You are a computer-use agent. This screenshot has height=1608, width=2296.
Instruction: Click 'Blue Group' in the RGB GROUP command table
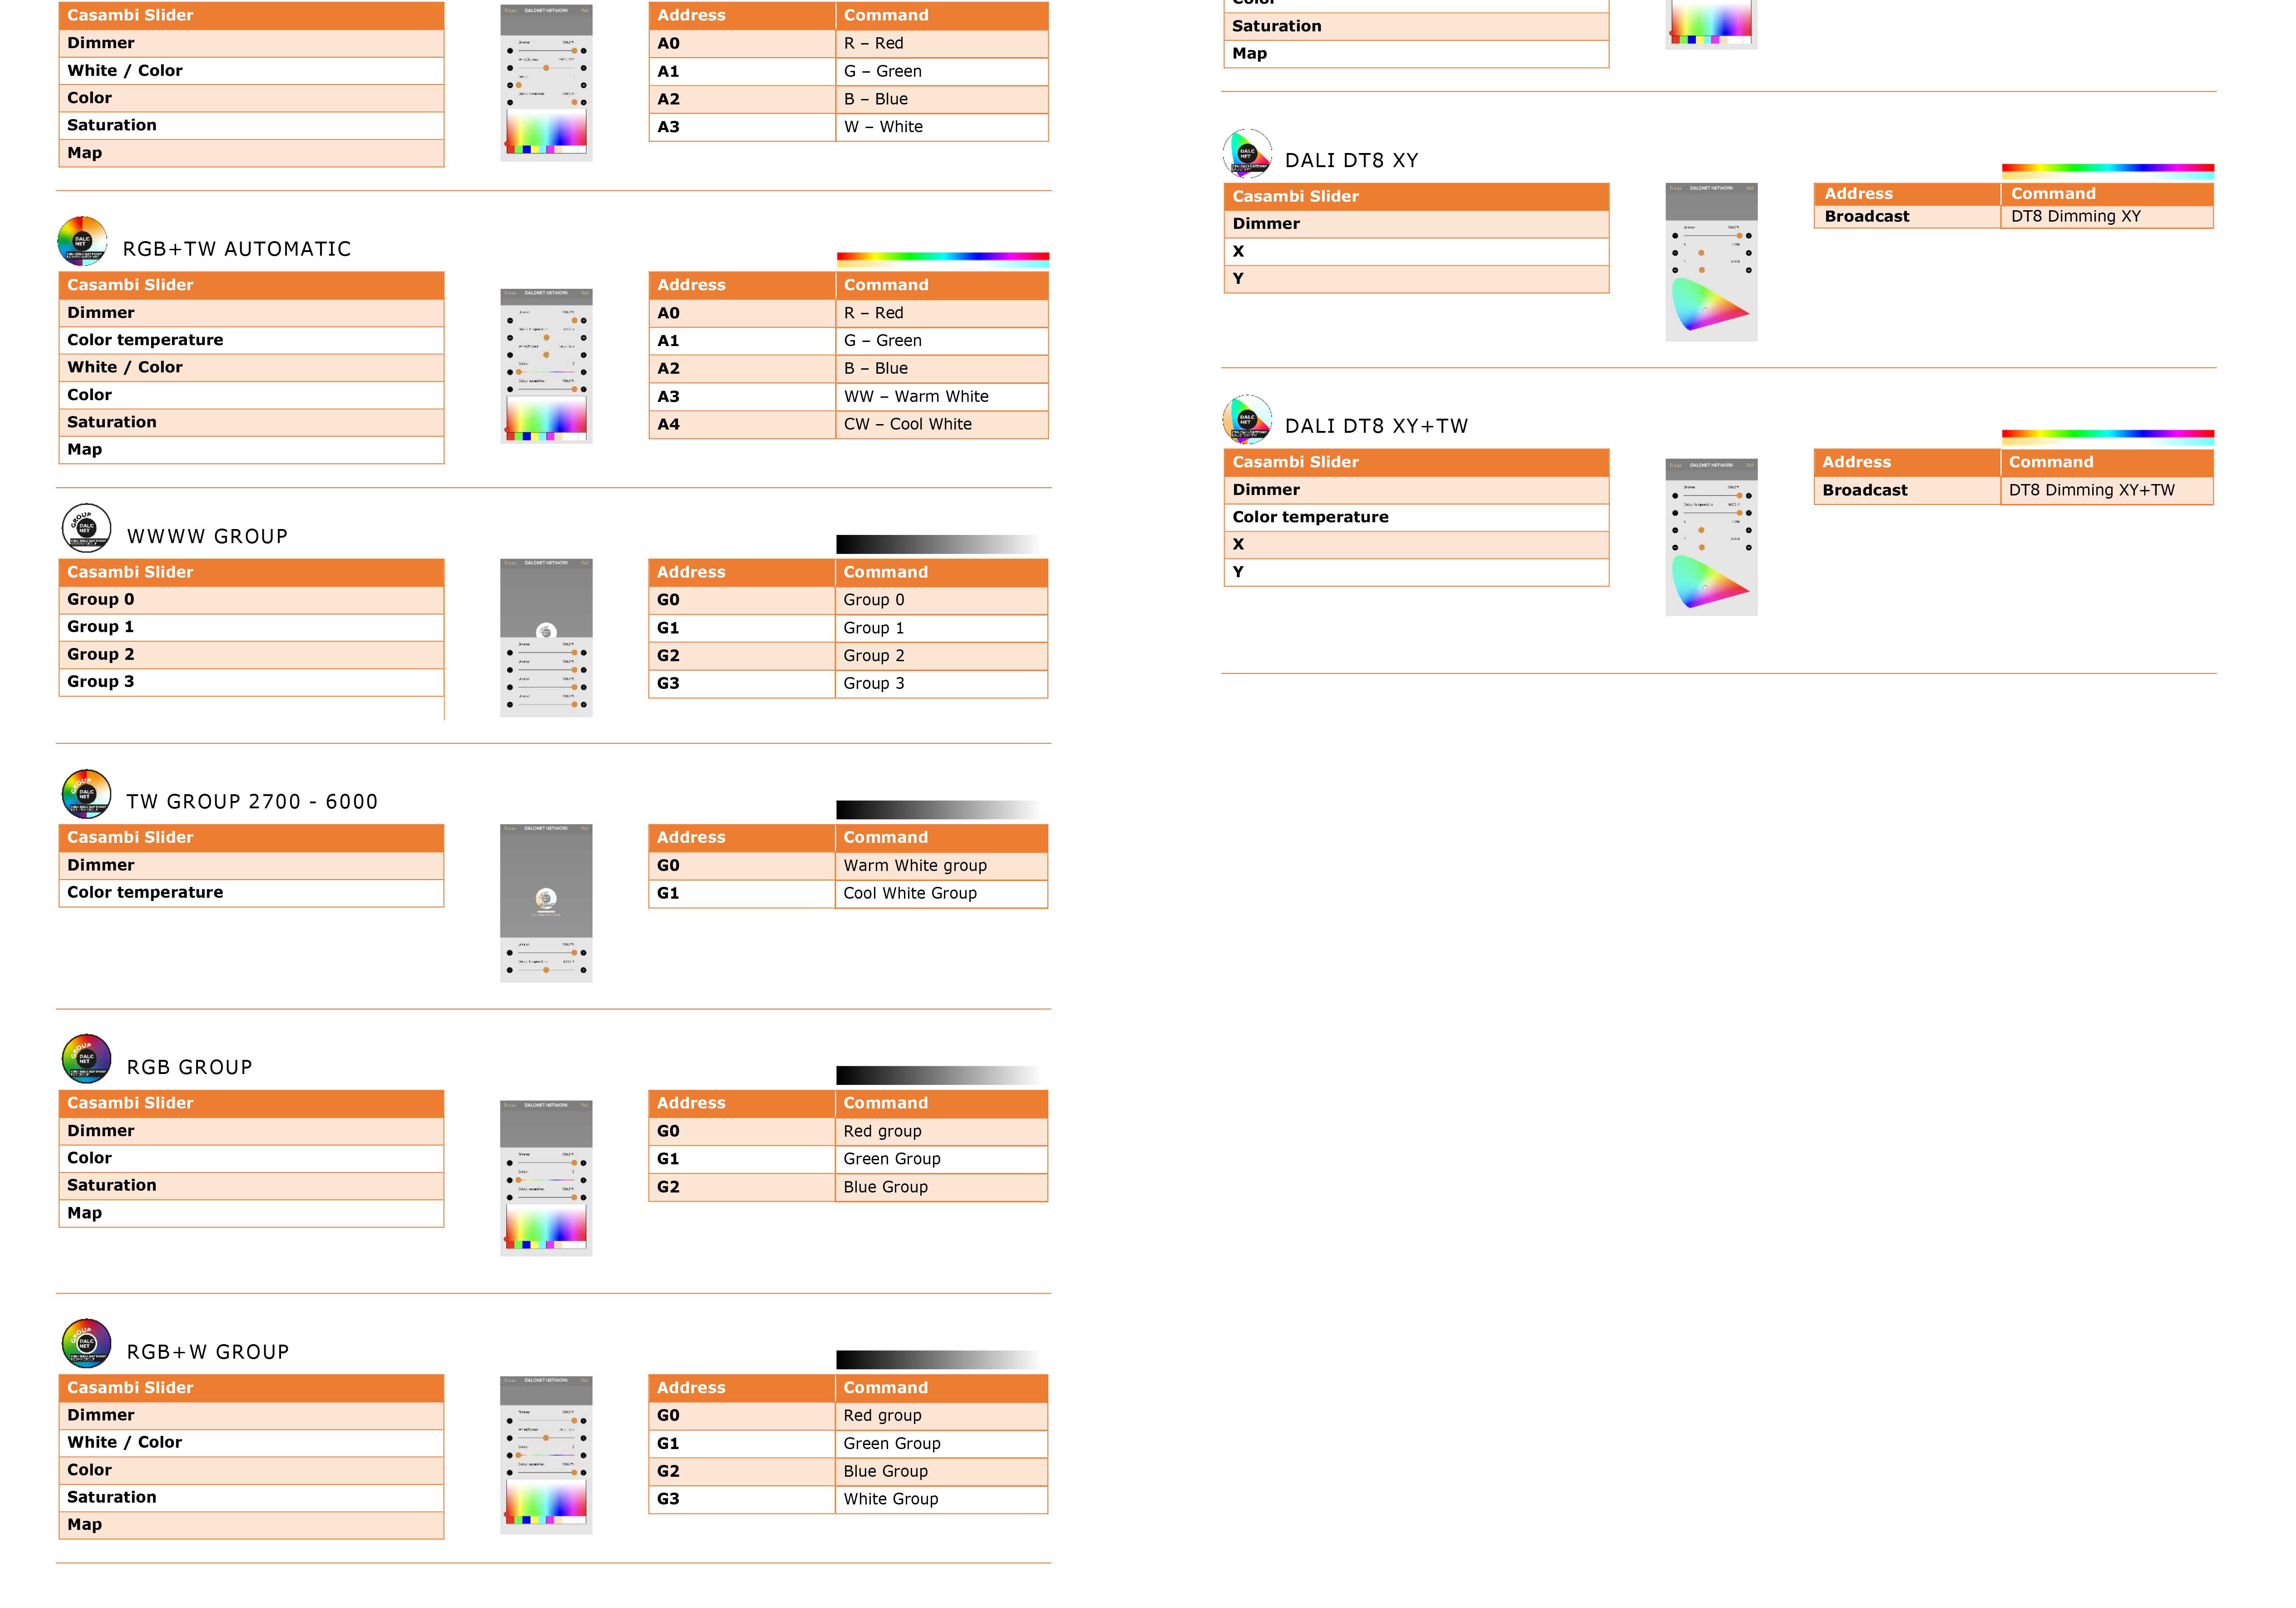[941, 1187]
